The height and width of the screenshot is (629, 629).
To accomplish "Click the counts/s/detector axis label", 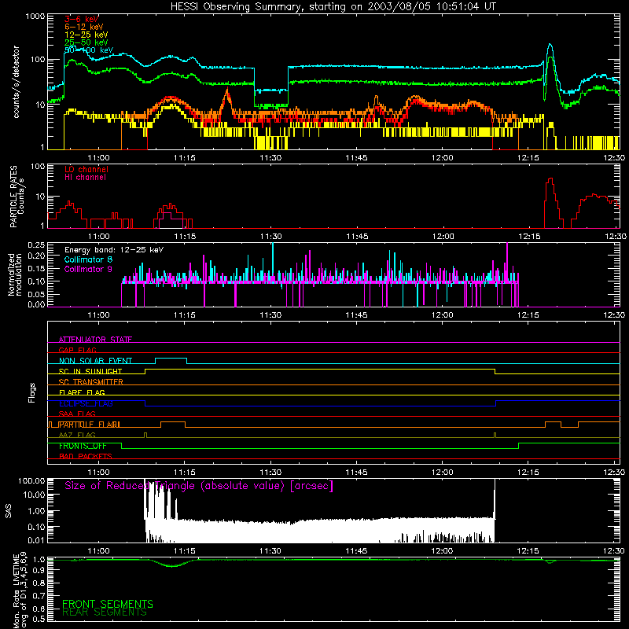I will tap(16, 82).
